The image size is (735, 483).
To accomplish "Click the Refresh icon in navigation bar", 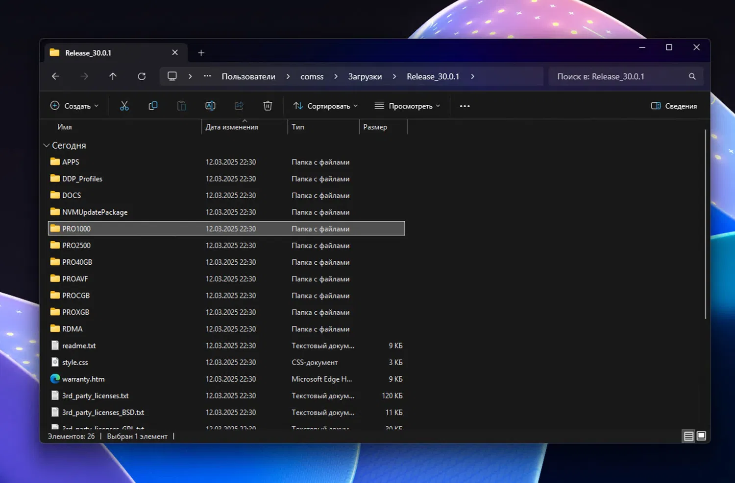I will click(x=142, y=76).
